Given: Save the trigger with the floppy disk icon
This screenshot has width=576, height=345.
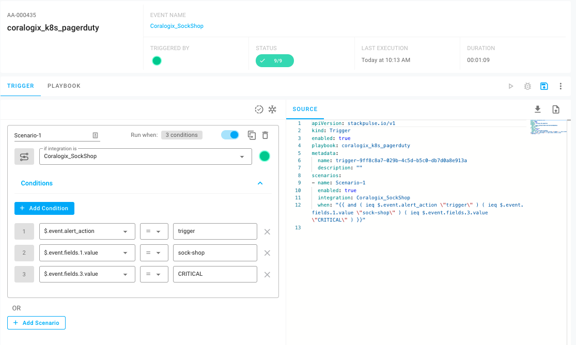Looking at the screenshot, I should click(544, 86).
